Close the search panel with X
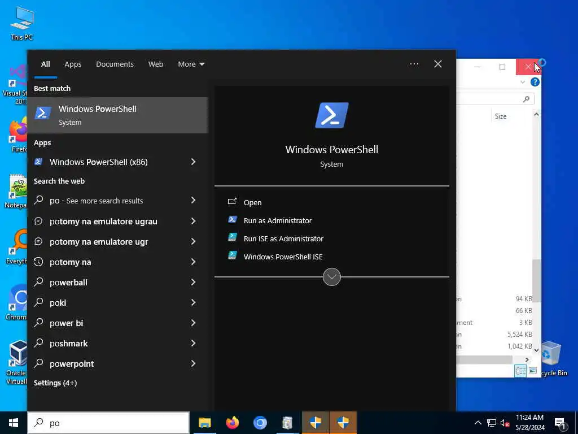The image size is (578, 434). (438, 64)
